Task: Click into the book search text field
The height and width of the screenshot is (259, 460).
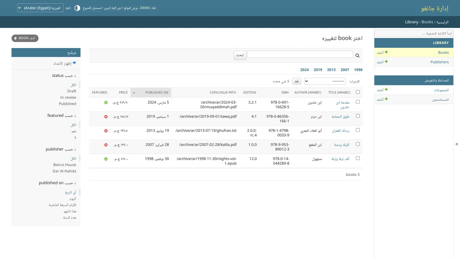Action: click(x=300, y=54)
